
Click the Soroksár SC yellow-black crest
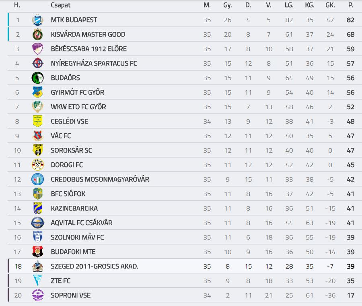pos(37,150)
